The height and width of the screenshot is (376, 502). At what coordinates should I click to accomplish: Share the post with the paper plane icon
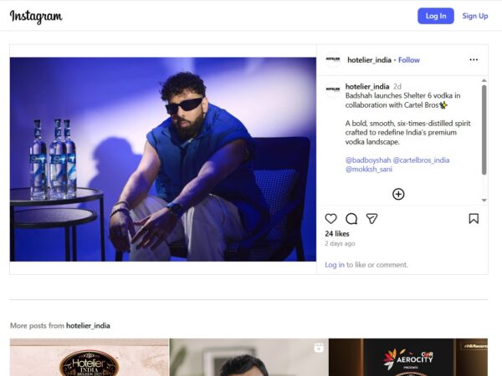371,219
